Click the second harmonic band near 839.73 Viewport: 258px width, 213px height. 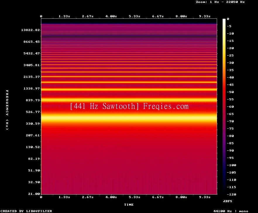pyautogui.click(x=129, y=100)
